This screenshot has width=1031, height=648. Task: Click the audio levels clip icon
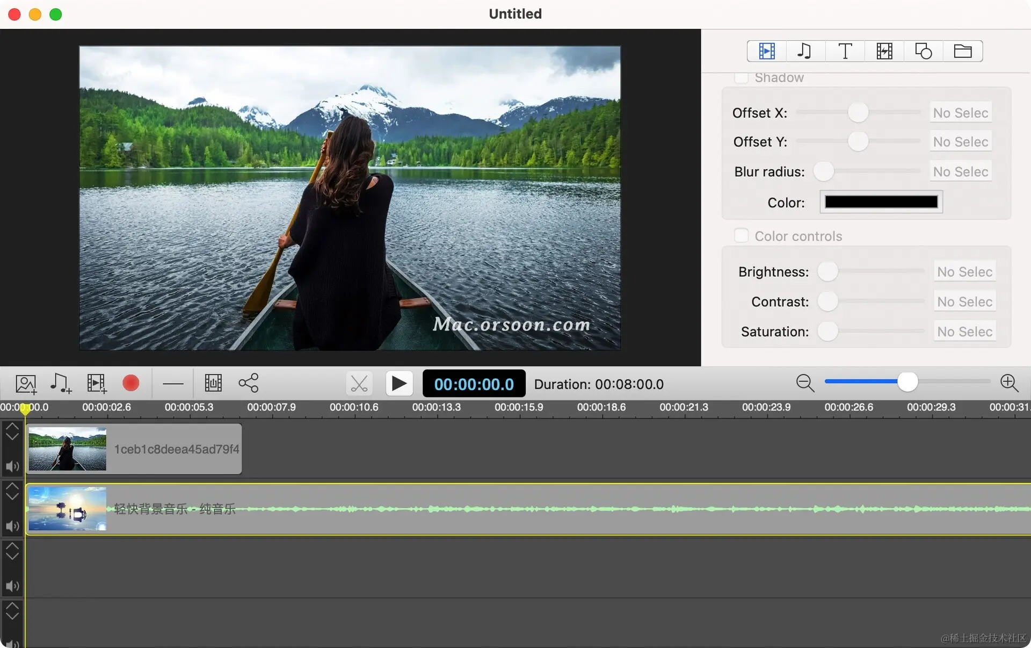point(213,383)
